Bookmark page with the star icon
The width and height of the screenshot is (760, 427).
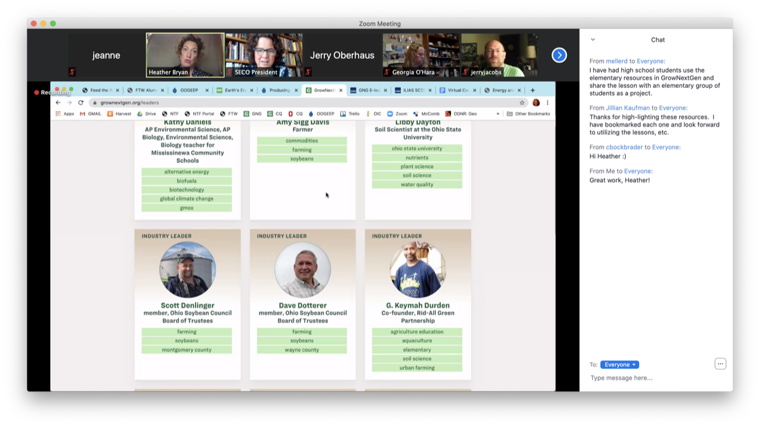point(522,102)
